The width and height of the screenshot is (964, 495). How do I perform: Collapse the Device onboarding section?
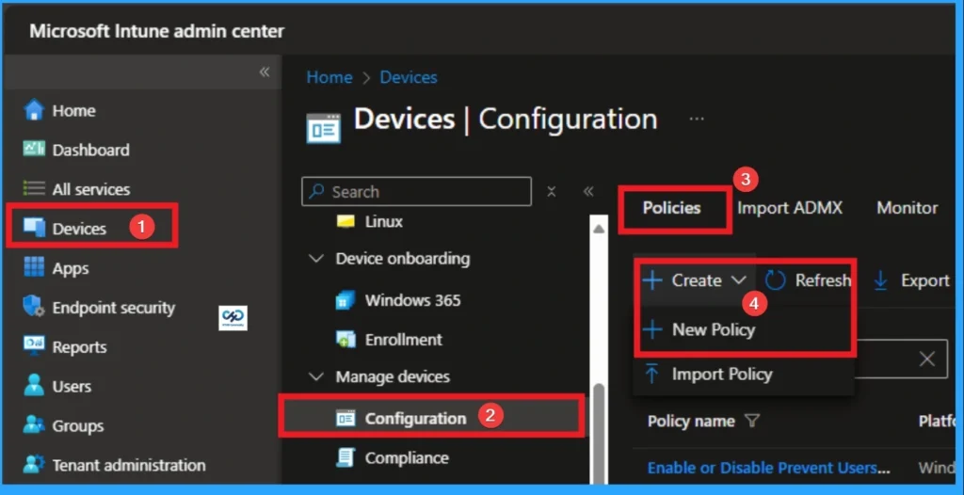pyautogui.click(x=316, y=259)
